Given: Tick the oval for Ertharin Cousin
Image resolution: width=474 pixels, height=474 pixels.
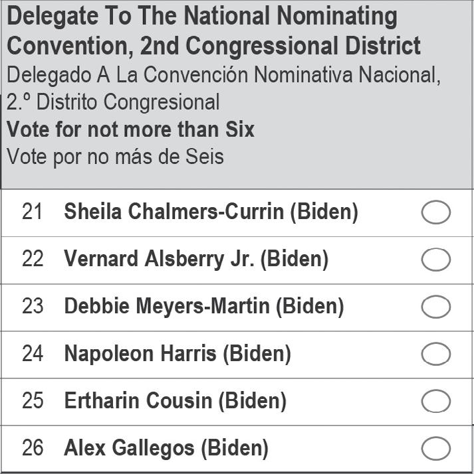Looking at the screenshot, I should click(436, 402).
